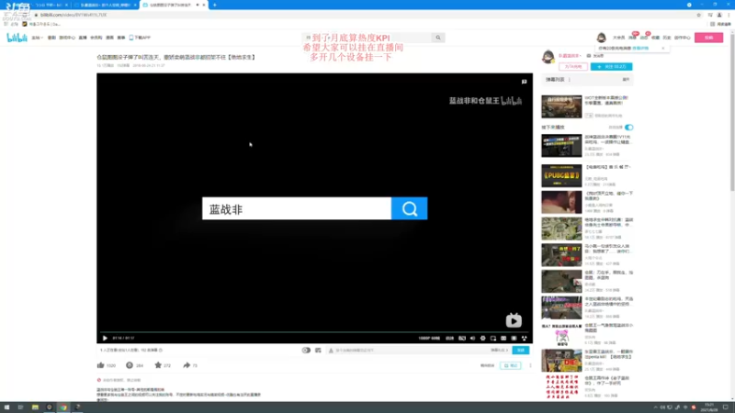
Task: Click the send message link by uploader
Action: coord(595,56)
